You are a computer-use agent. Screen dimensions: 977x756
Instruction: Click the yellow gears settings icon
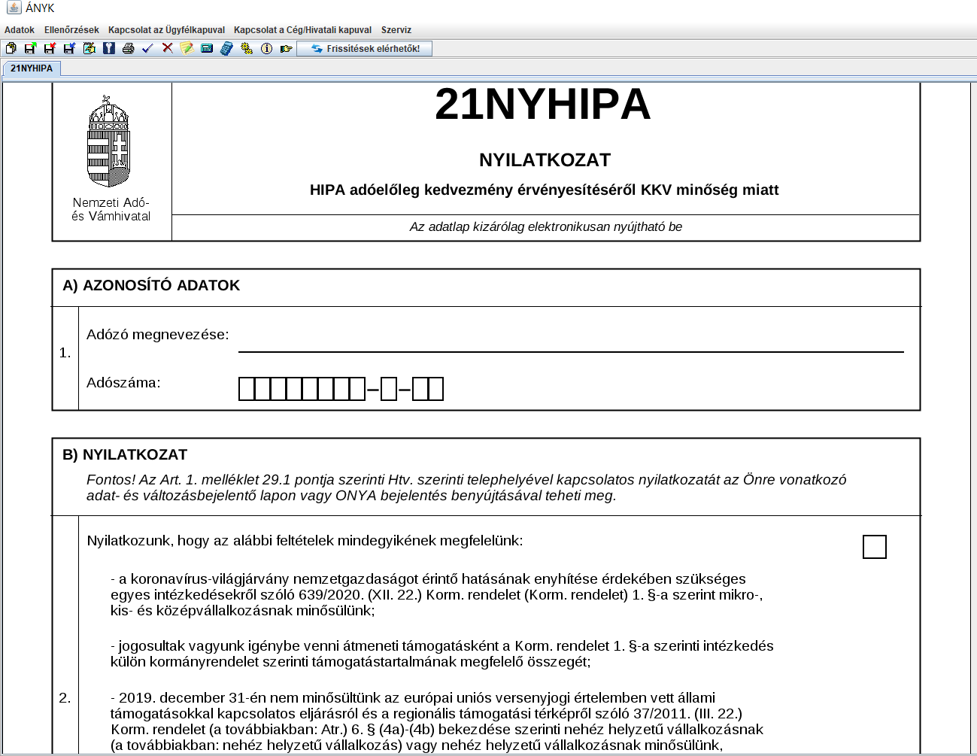[x=247, y=49]
